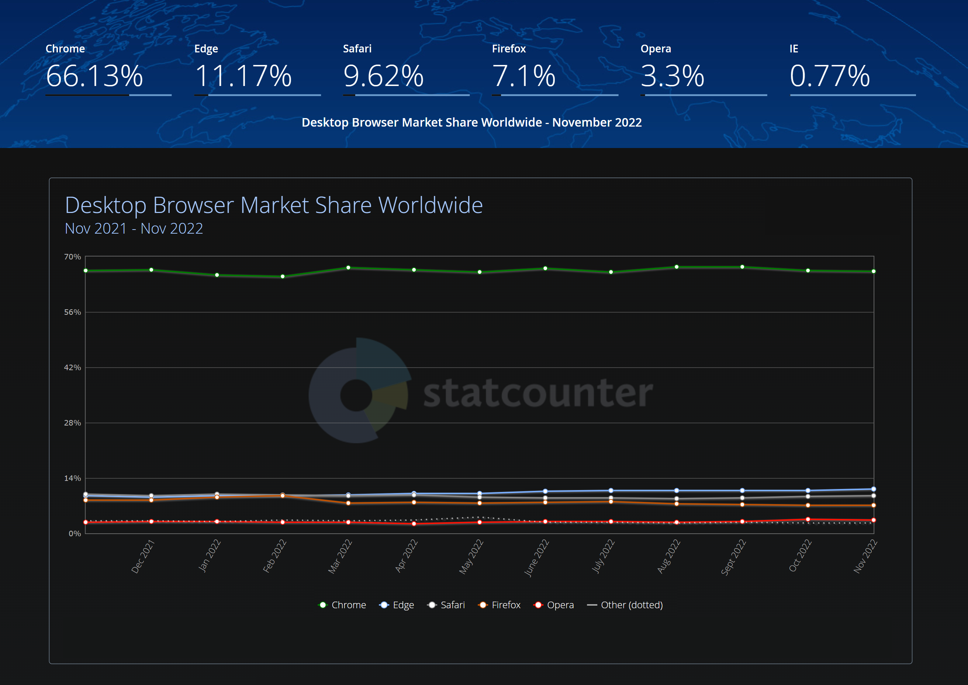Click the IE 0.77% statistic
The width and height of the screenshot is (968, 685).
[x=829, y=76]
